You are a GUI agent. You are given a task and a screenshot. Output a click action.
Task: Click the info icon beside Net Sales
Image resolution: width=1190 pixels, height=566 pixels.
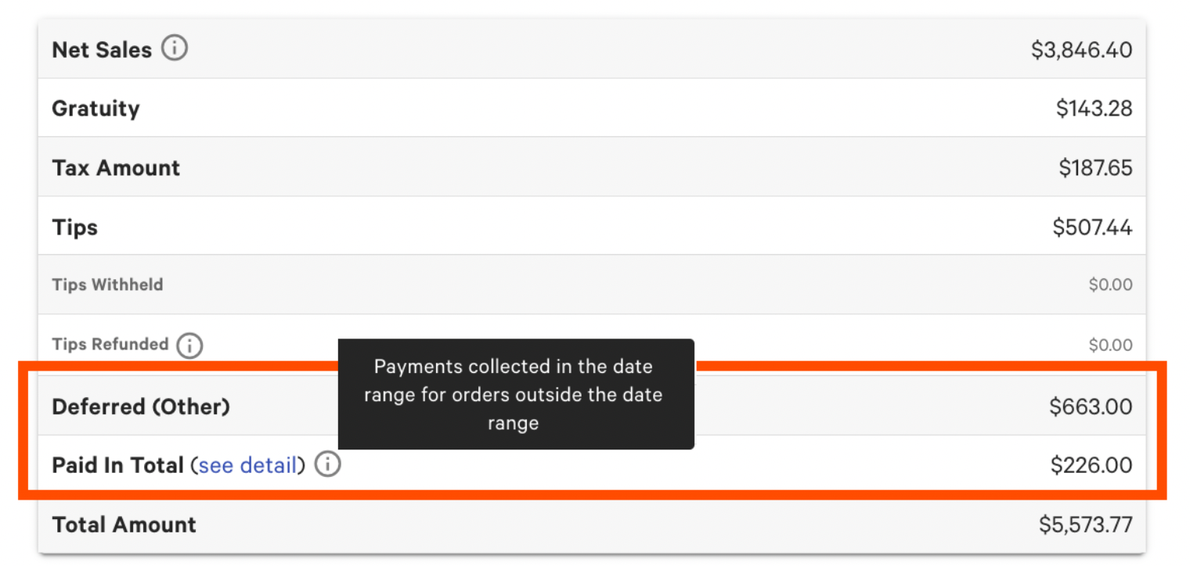(175, 49)
